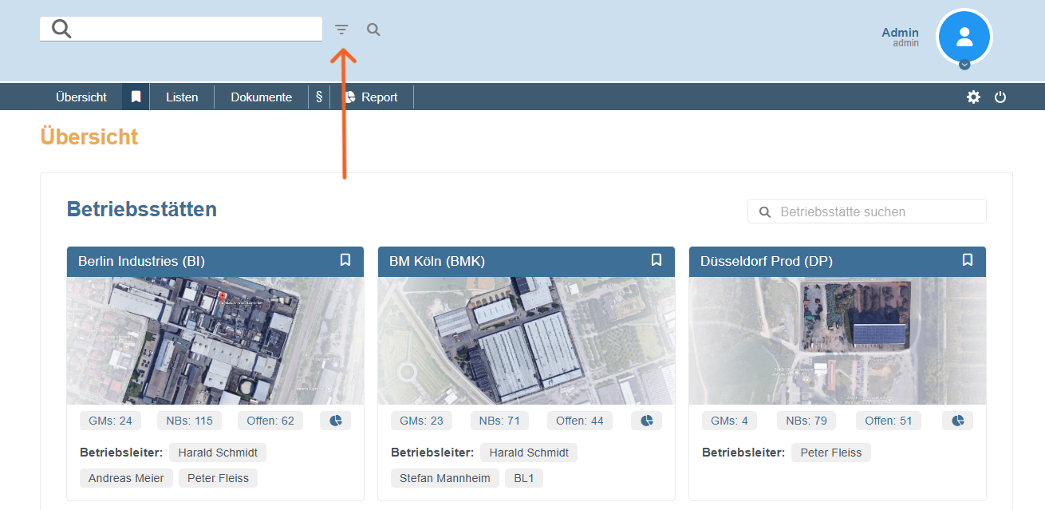Click the power logout icon
This screenshot has height=510, width=1045.
coord(1000,97)
